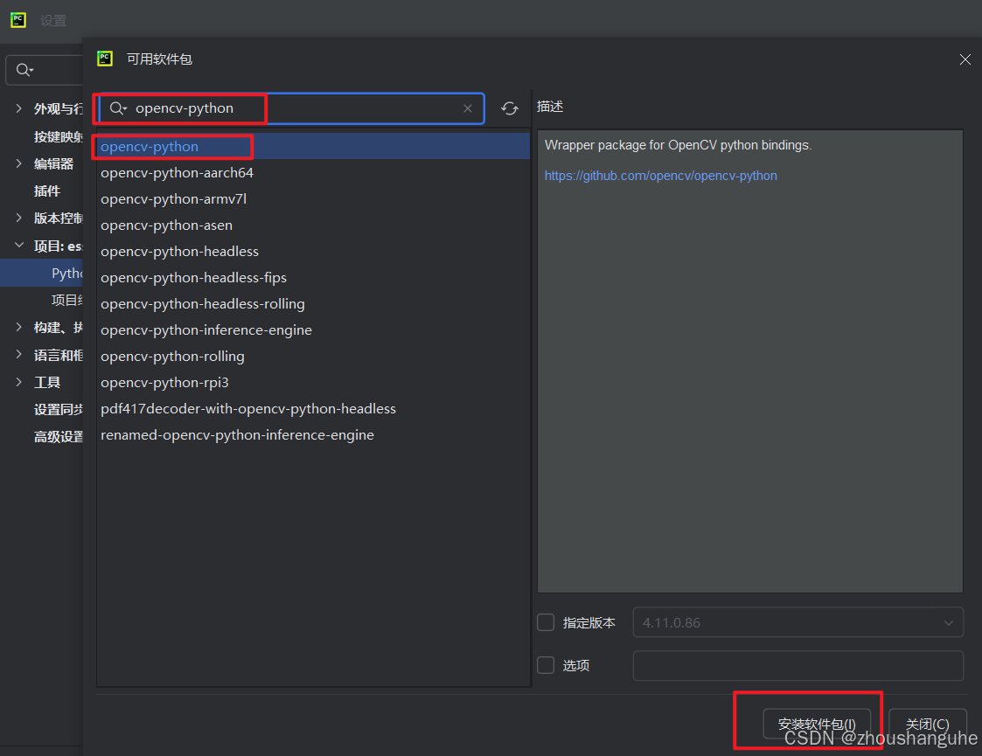The height and width of the screenshot is (756, 982).
Task: Close the available packages dialog
Action: click(965, 59)
